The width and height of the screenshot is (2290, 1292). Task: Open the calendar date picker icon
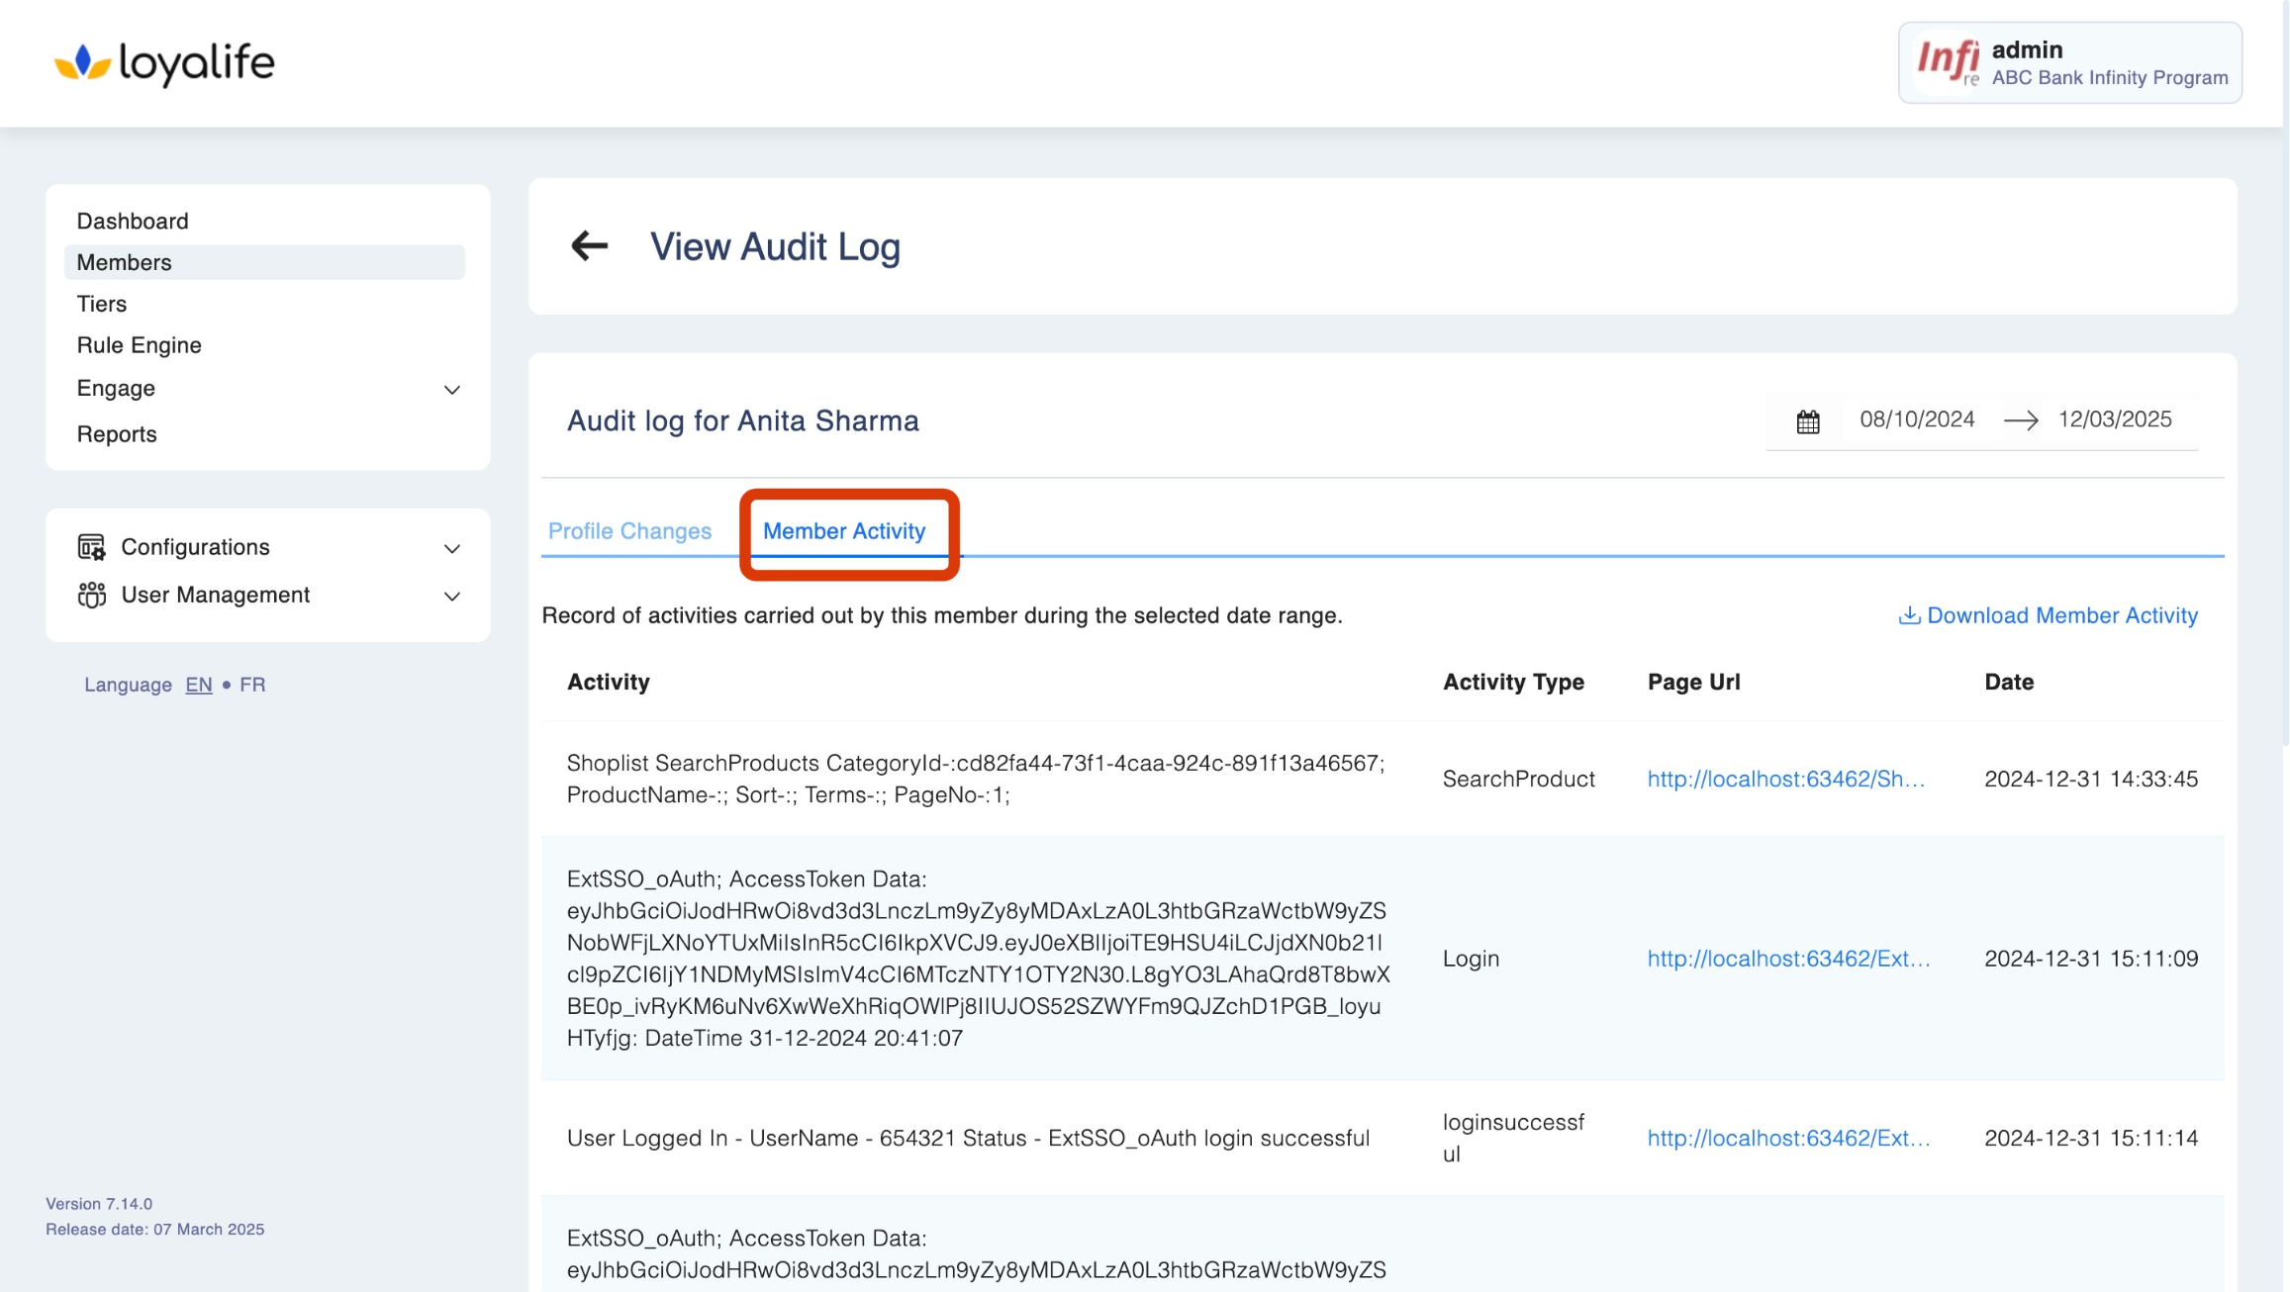1807,421
